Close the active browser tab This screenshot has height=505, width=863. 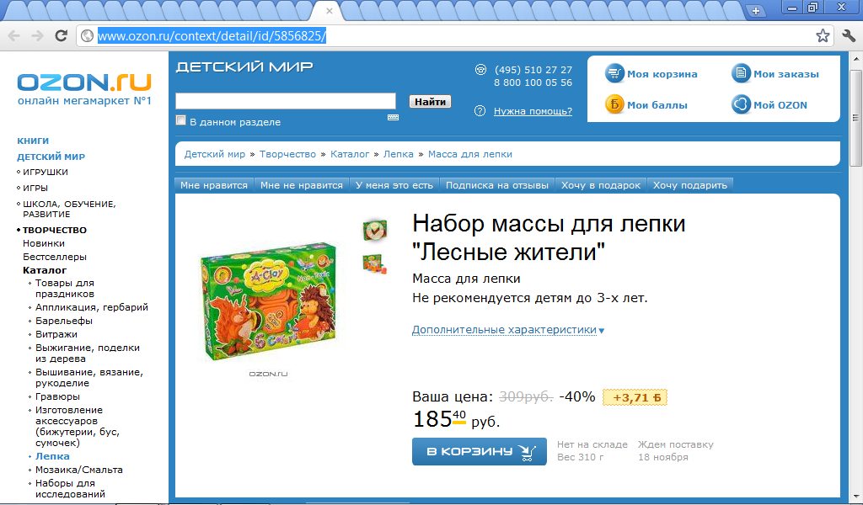coord(330,10)
